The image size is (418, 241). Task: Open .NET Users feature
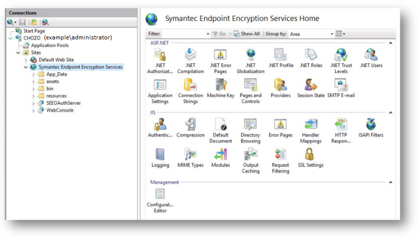(371, 58)
